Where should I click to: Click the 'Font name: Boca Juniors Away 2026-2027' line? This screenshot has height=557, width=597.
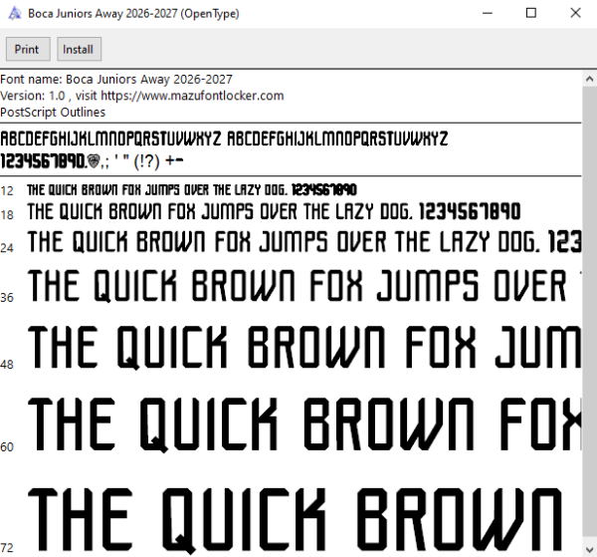(116, 80)
